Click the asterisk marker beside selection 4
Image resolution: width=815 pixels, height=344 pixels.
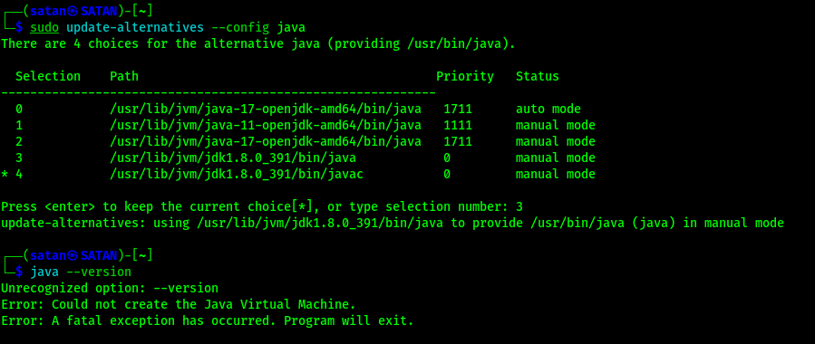click(5, 175)
